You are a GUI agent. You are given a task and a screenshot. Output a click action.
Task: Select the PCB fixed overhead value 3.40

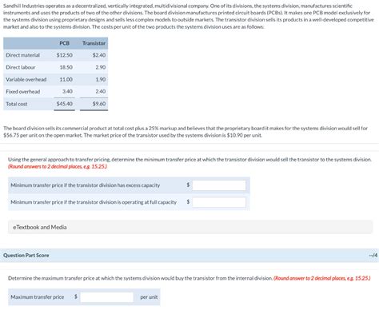(x=67, y=91)
